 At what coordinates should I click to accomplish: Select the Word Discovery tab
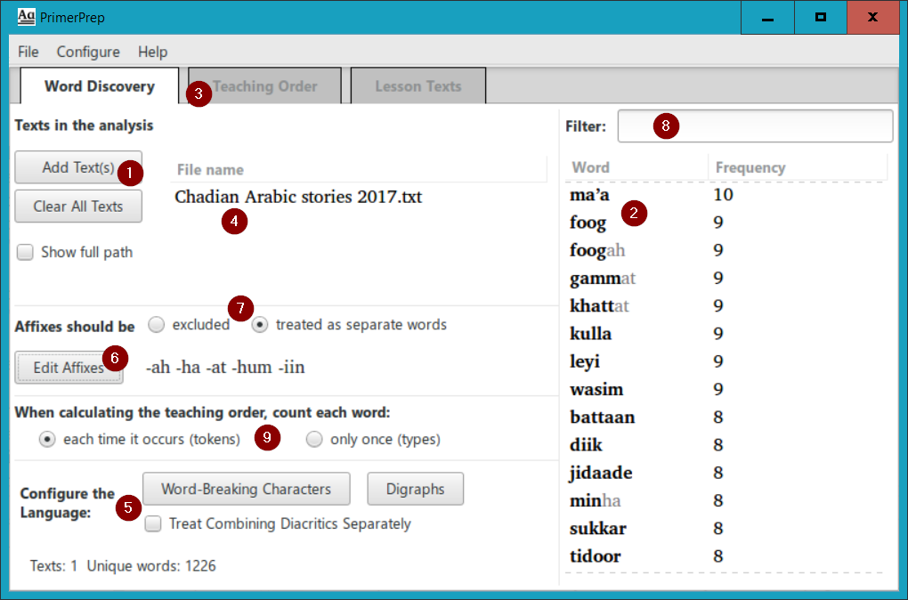coord(98,86)
